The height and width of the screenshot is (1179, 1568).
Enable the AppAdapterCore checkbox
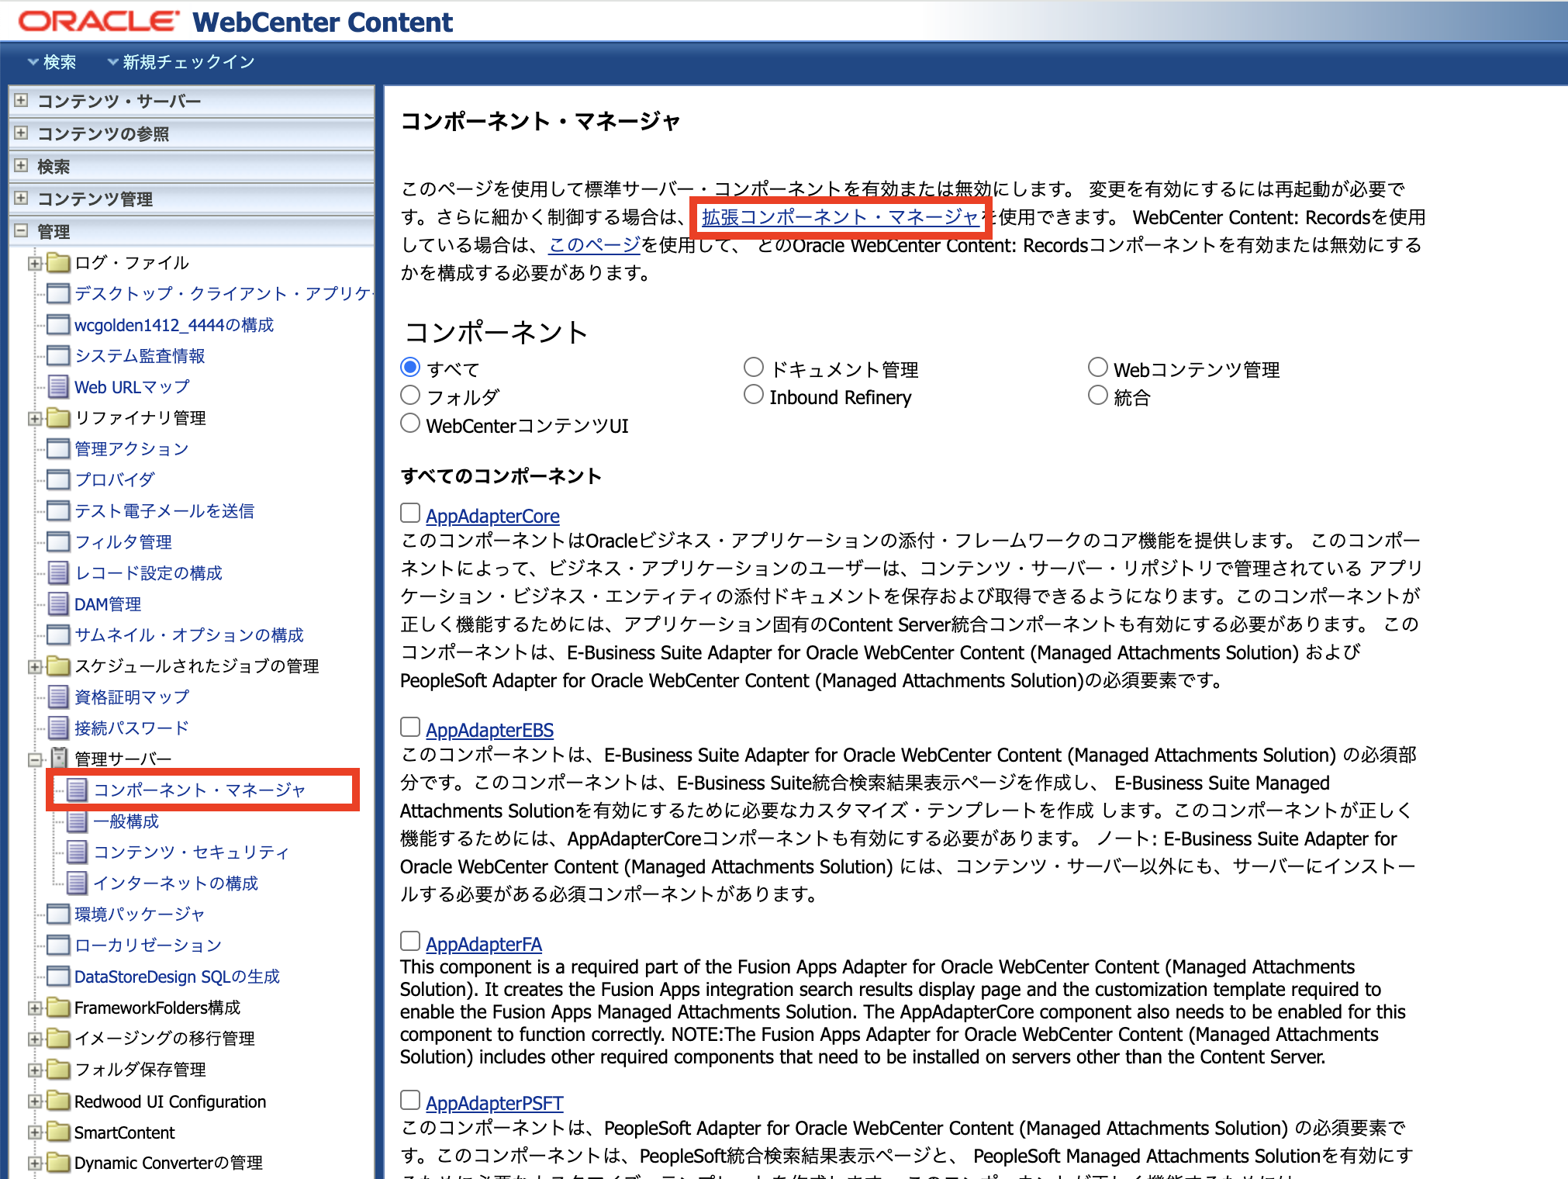410,513
